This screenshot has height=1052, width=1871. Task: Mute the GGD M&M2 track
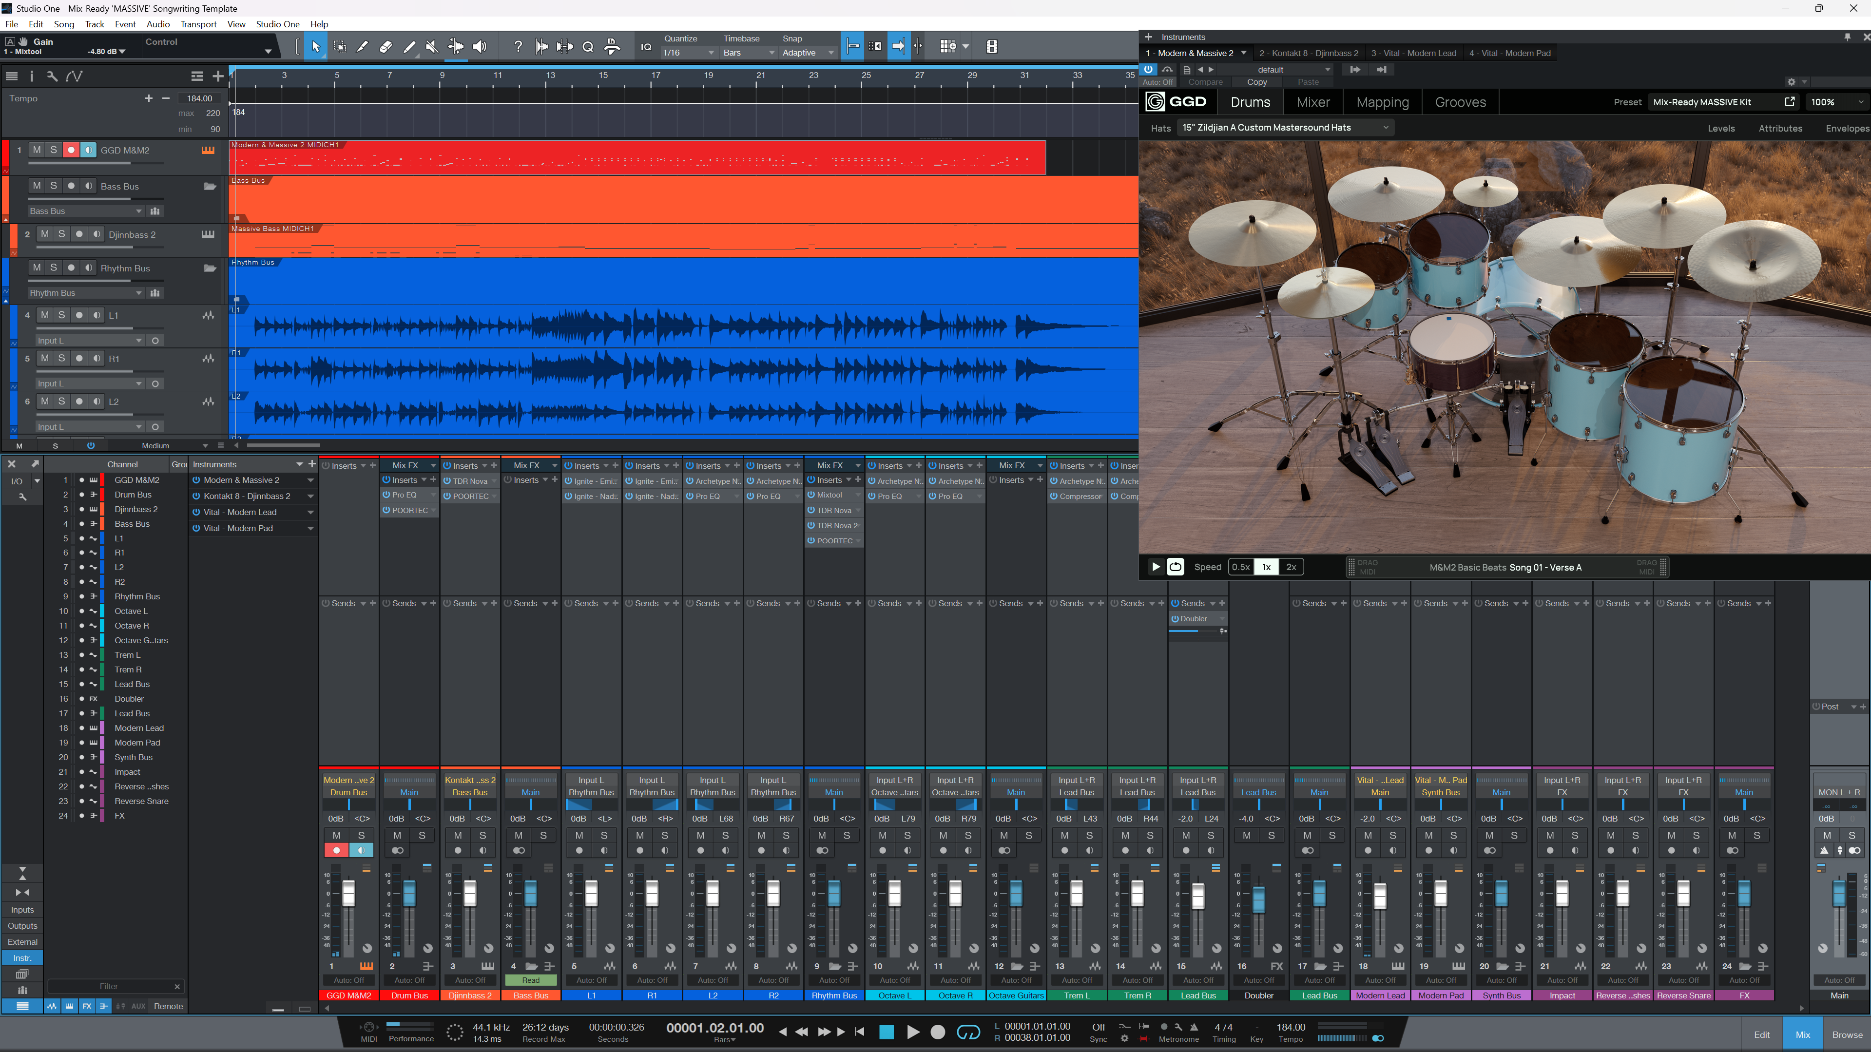(37, 150)
